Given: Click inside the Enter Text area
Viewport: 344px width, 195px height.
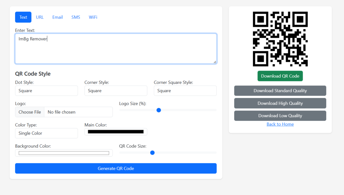Looking at the screenshot, I should [x=116, y=49].
